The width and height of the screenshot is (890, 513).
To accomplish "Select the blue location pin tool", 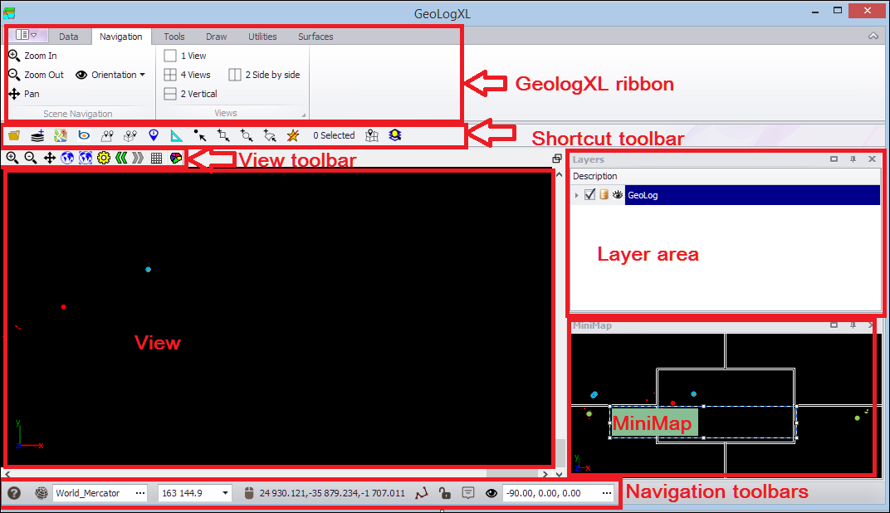I will tap(154, 135).
